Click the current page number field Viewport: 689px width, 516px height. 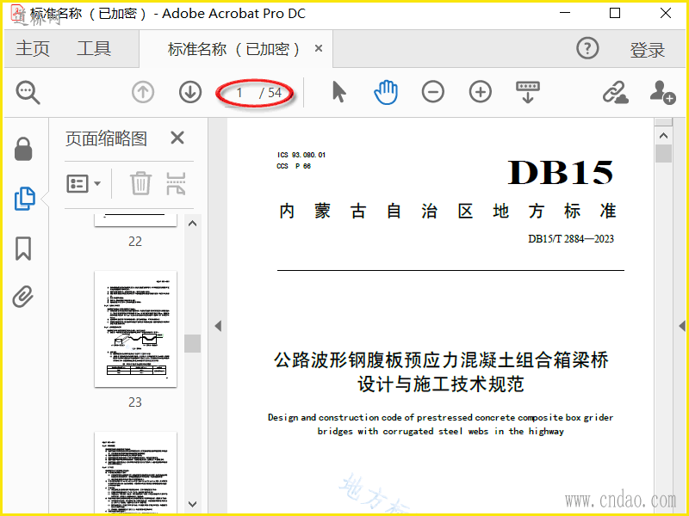239,93
